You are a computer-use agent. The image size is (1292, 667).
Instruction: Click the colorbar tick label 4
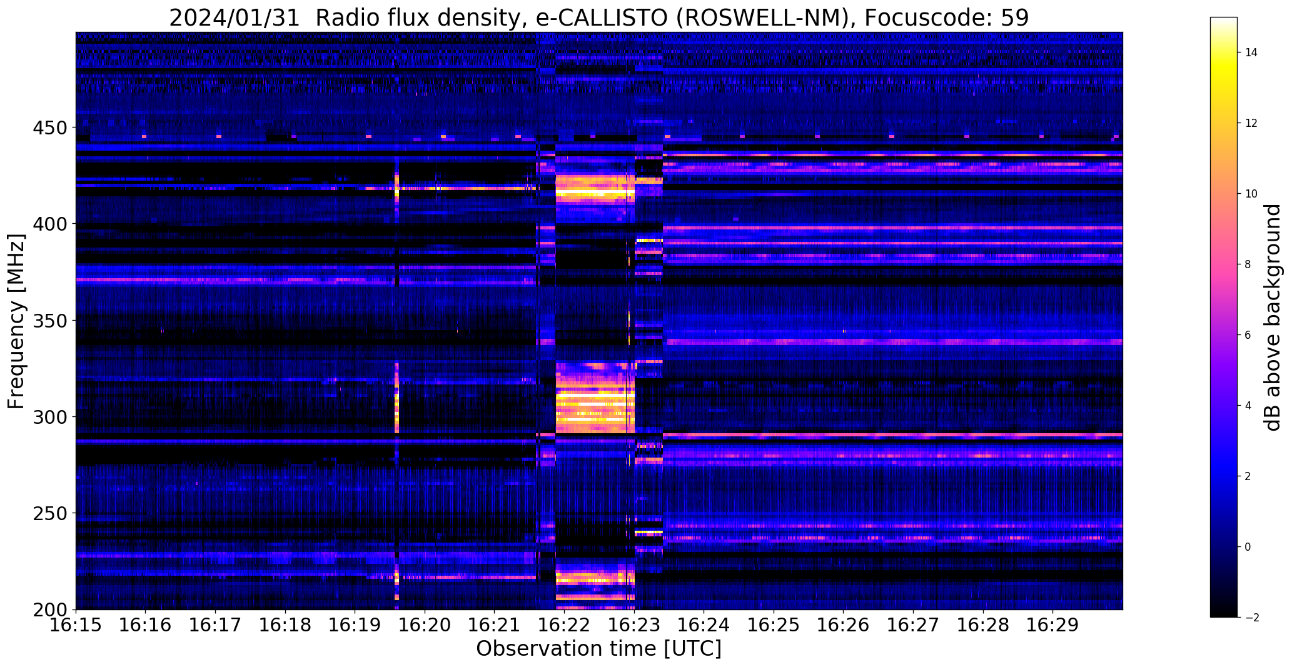pyautogui.click(x=1248, y=406)
